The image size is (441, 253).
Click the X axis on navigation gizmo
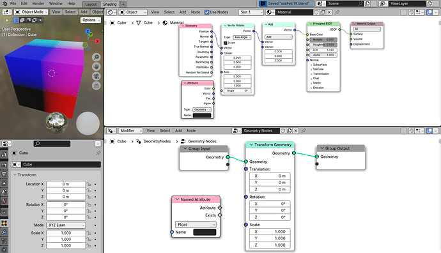tap(97, 42)
